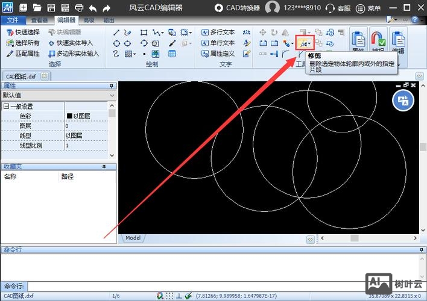Click the 选择所有 select all button
The width and height of the screenshot is (427, 301).
pos(23,43)
